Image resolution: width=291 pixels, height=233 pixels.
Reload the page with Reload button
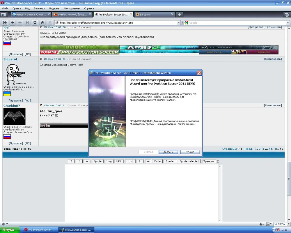(35, 23)
